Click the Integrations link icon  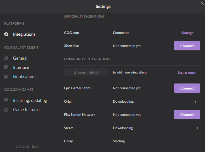tap(6, 34)
